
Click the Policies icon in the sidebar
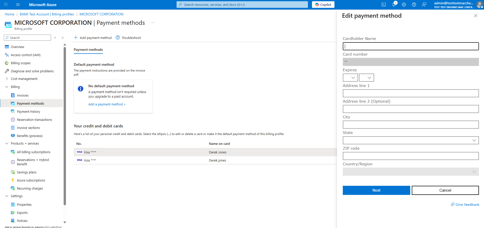13,221
